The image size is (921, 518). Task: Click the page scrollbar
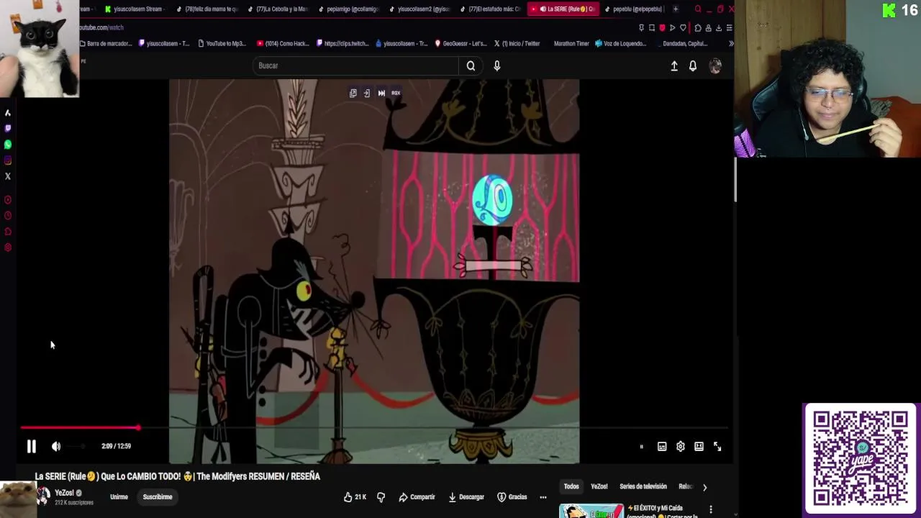(x=735, y=180)
